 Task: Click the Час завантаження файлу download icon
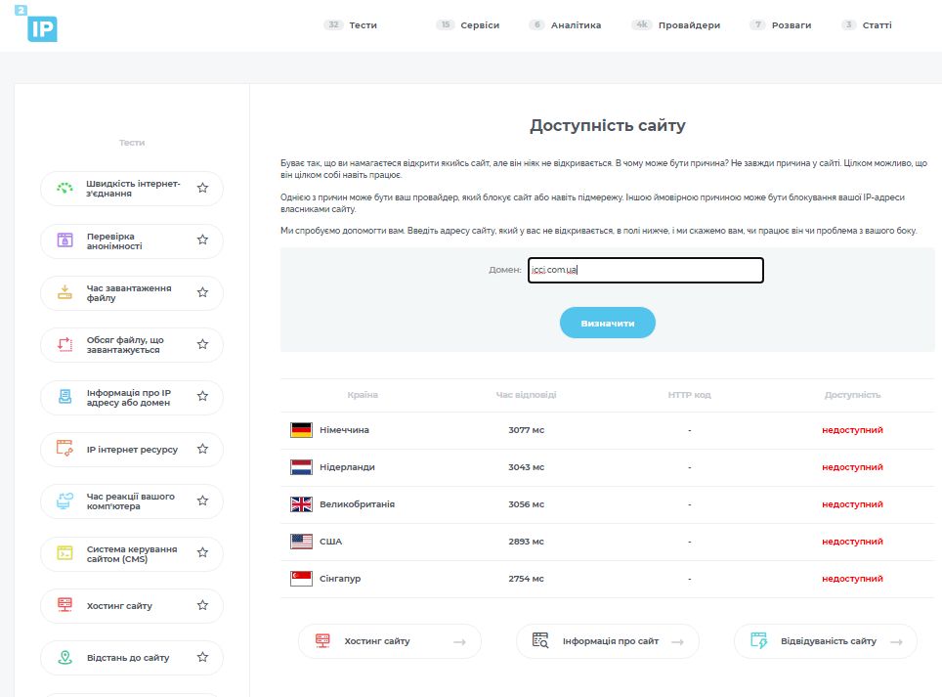pos(65,292)
